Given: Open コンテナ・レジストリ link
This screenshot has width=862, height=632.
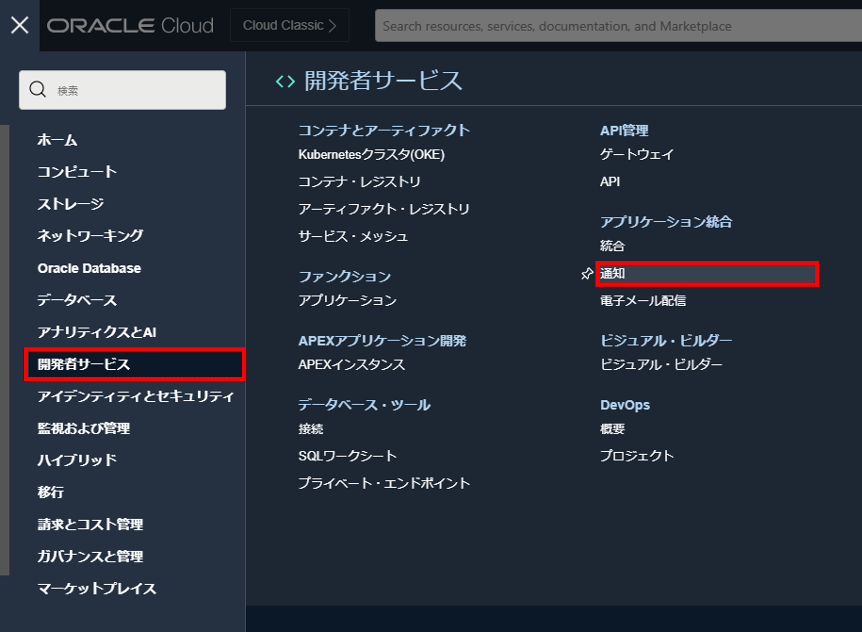Looking at the screenshot, I should (x=359, y=182).
